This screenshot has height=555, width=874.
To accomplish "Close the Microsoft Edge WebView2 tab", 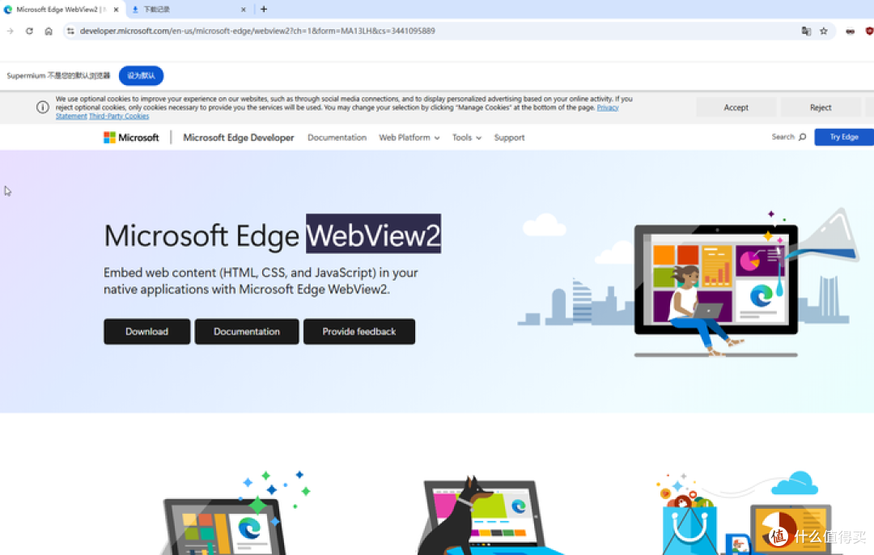I will click(116, 10).
